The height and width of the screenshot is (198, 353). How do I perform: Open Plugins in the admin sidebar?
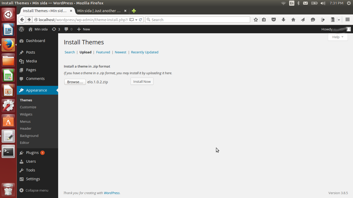pos(37,153)
